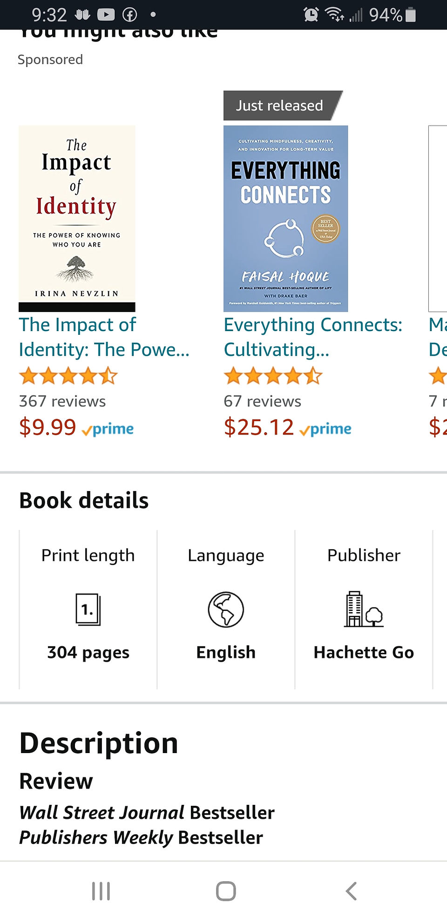This screenshot has height=920, width=447.
Task: Open Everything Connects: Cultivating title link
Action: [x=313, y=337]
